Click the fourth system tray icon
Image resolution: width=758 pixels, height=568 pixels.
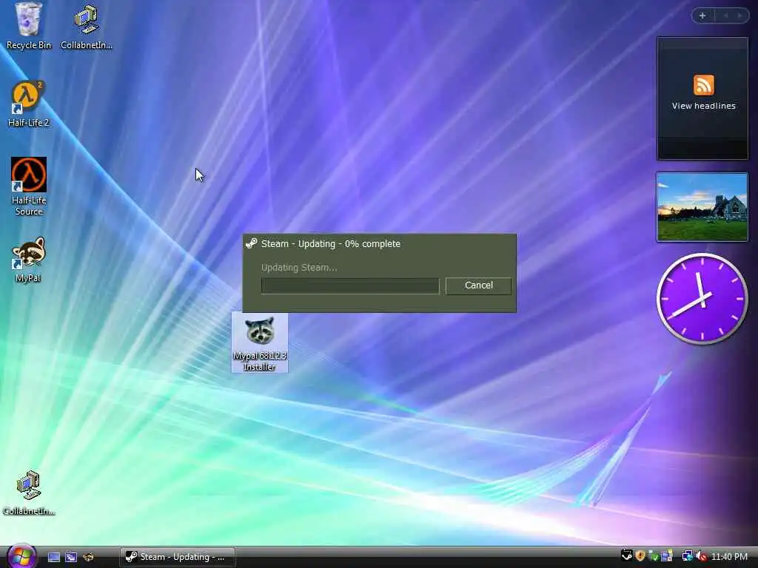(667, 556)
